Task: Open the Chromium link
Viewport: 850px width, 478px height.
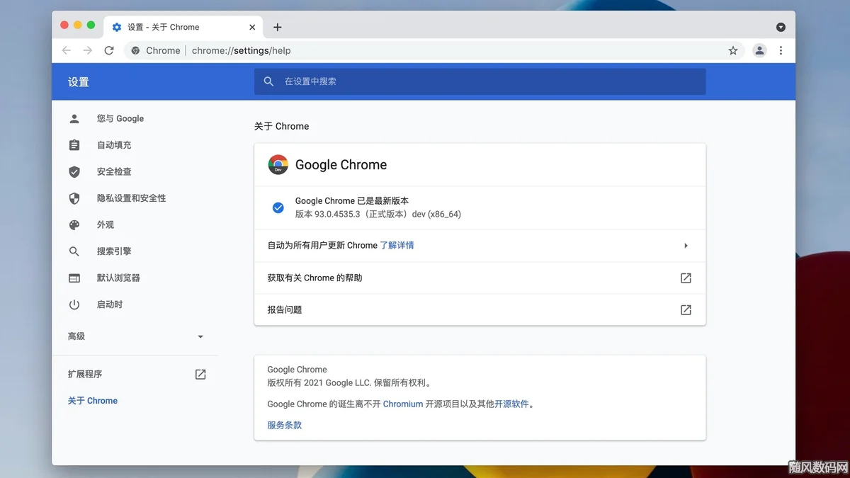Action: [x=403, y=404]
